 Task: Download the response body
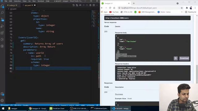pyautogui.click(x=184, y=58)
